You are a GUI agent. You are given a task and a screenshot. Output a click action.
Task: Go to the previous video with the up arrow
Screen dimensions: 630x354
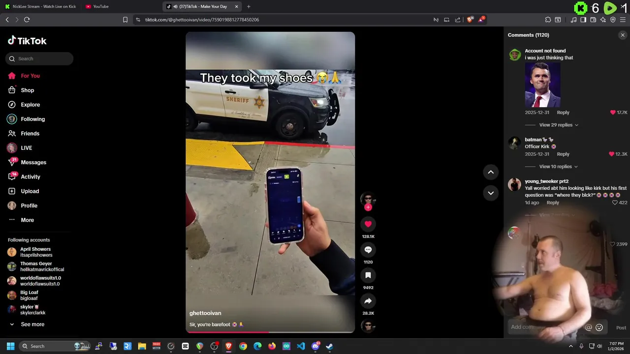click(x=491, y=172)
